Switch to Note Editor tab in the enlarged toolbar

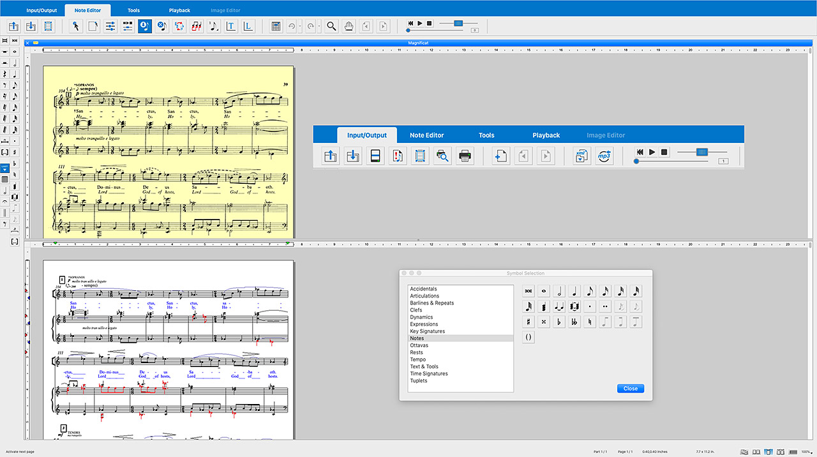pos(427,135)
